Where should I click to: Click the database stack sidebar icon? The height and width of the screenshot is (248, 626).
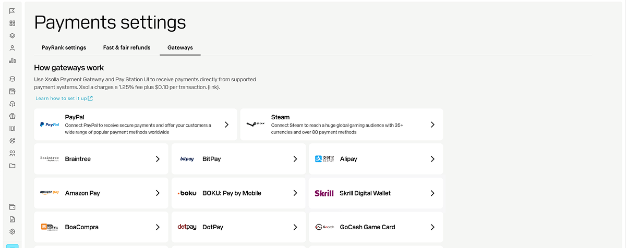[x=13, y=79]
